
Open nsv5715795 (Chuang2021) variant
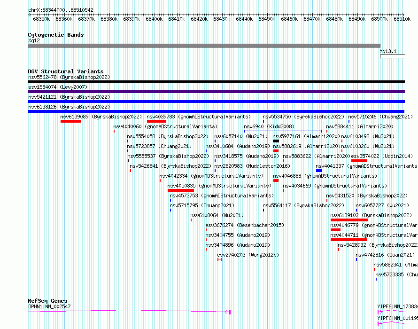click(x=202, y=206)
